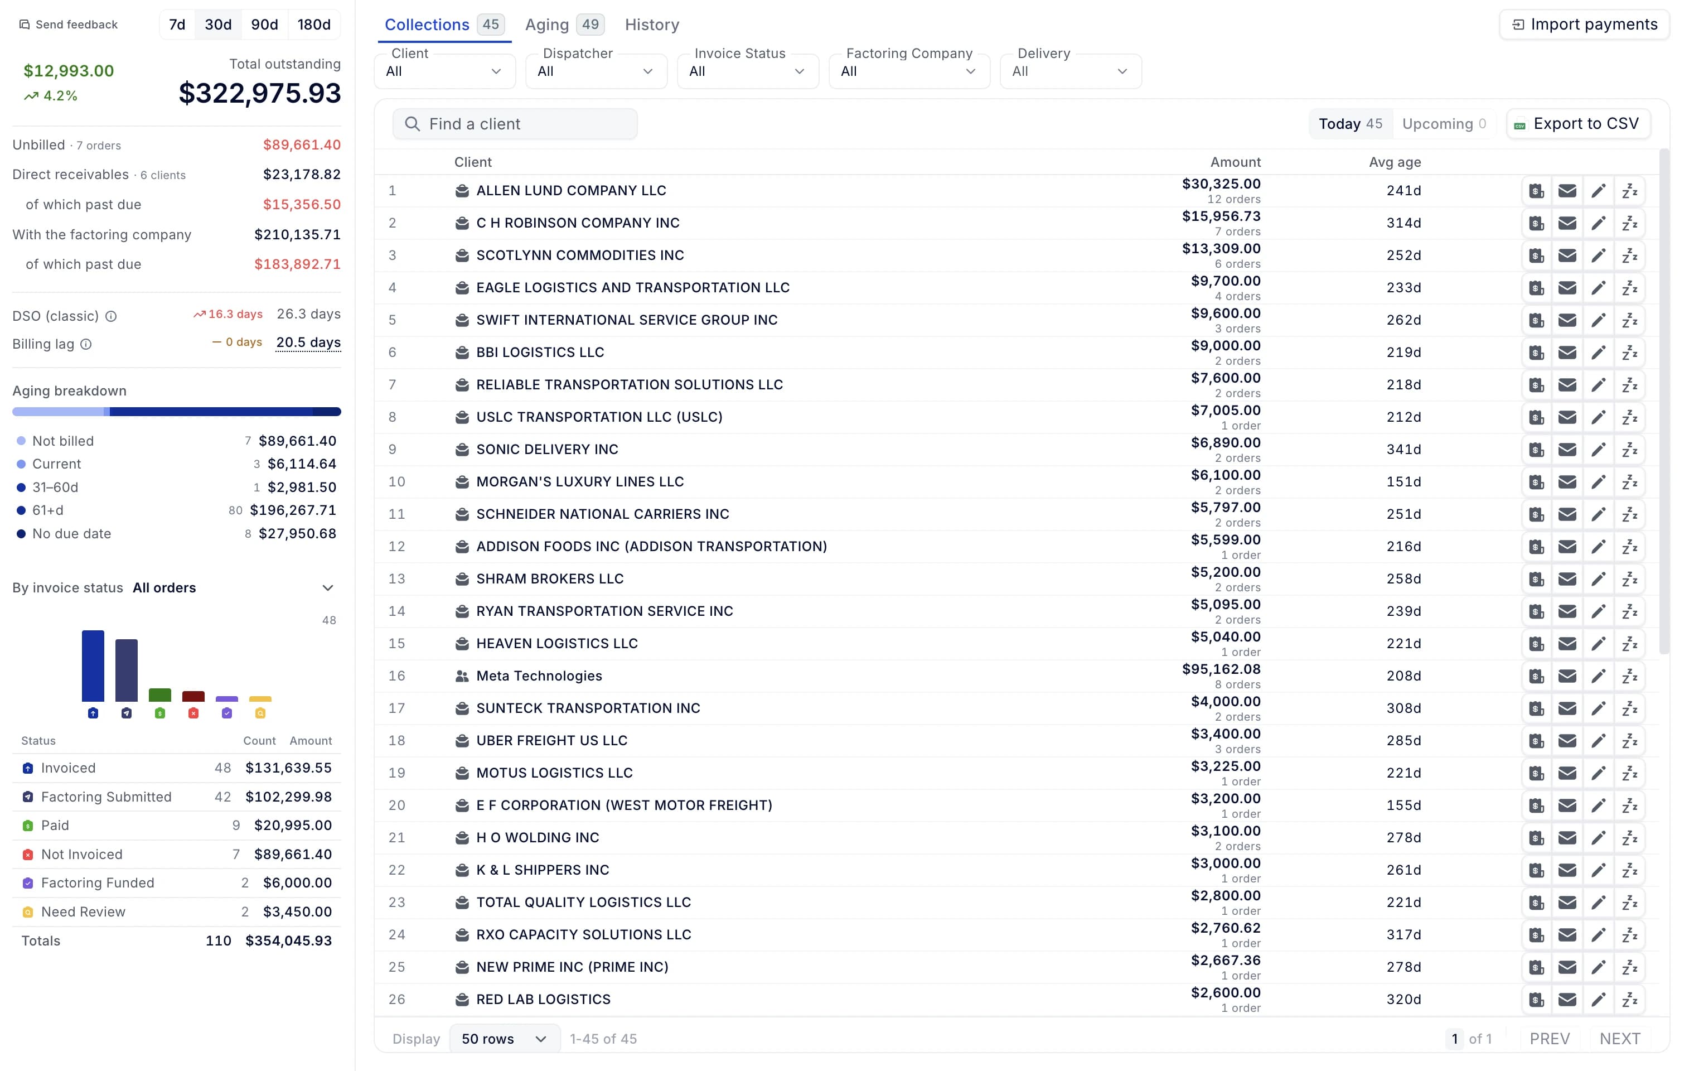Click payment icon for BBI LOGISTICS LLC

click(1536, 353)
